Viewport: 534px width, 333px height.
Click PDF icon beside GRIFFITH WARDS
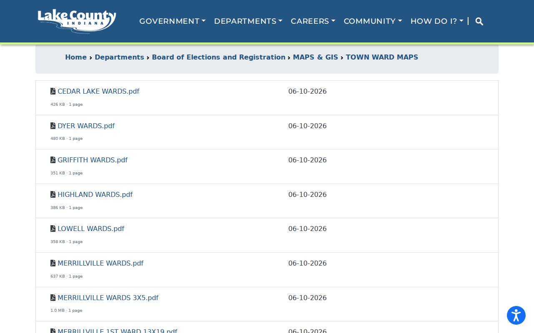click(x=53, y=160)
